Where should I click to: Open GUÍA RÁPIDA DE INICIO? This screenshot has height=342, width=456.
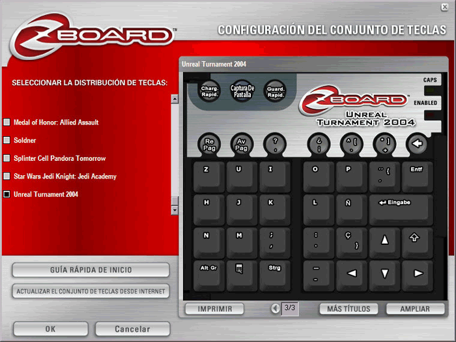coord(91,270)
